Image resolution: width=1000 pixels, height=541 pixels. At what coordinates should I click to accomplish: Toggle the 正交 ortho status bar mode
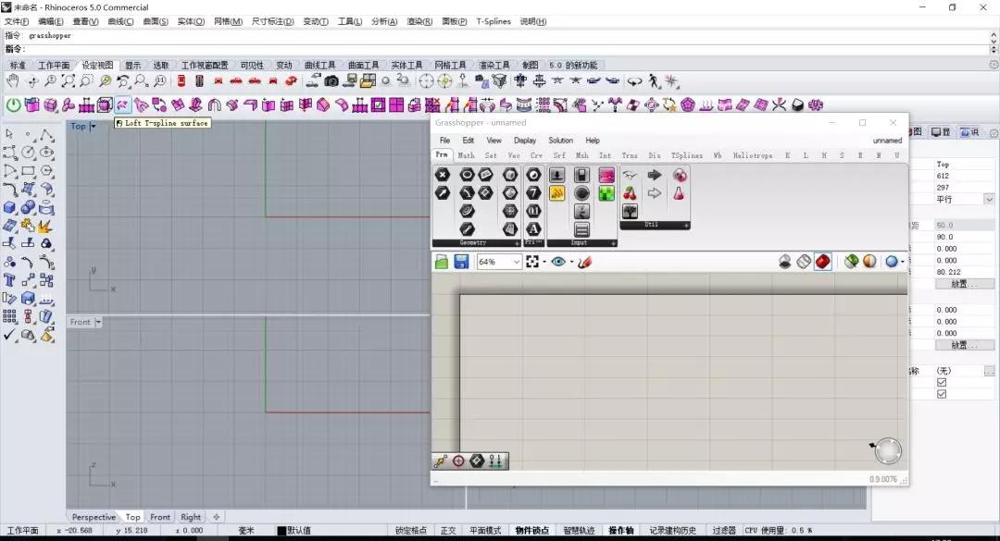(448, 530)
